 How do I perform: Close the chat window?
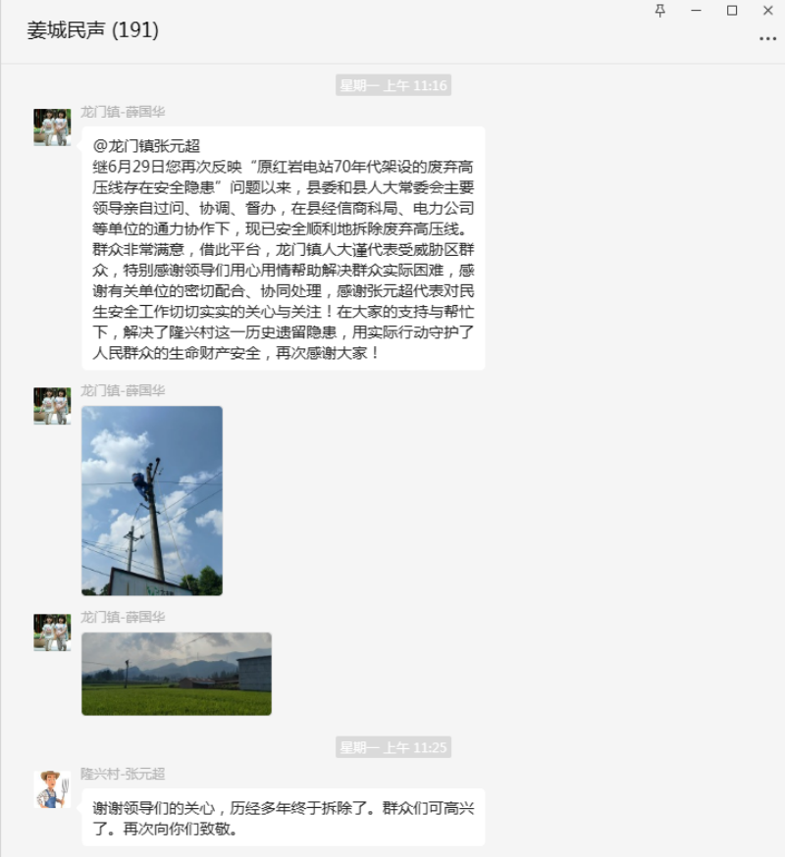click(x=768, y=11)
